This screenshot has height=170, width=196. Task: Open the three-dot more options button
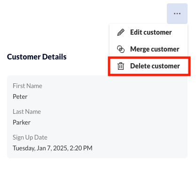(177, 14)
